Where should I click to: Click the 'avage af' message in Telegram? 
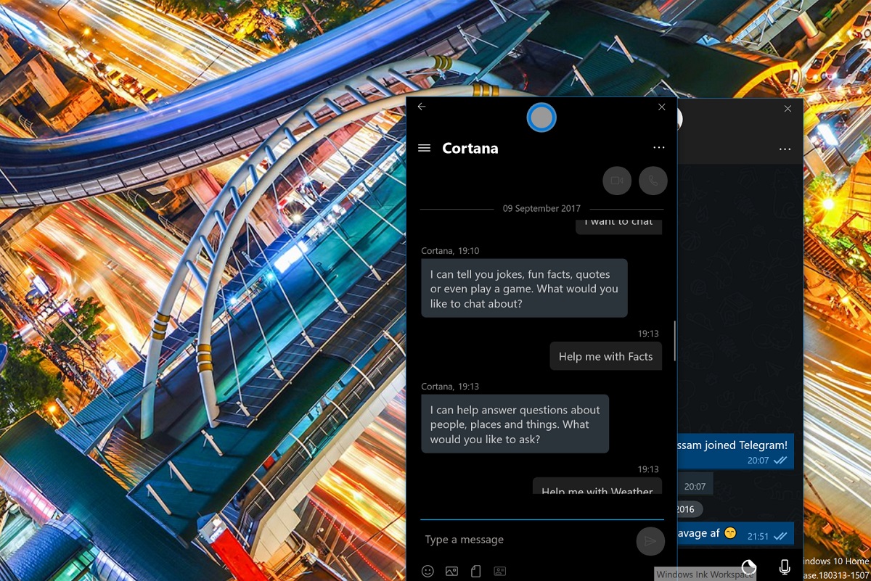point(735,534)
